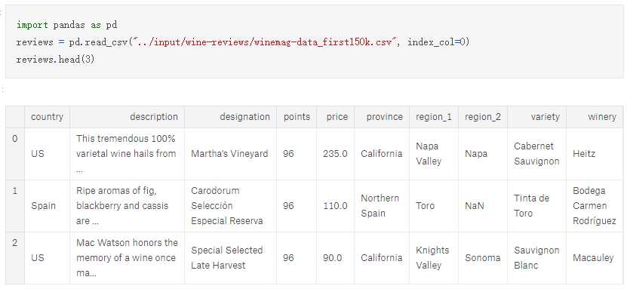627x289 pixels.
Task: Click the region_2 column header
Action: (483, 117)
